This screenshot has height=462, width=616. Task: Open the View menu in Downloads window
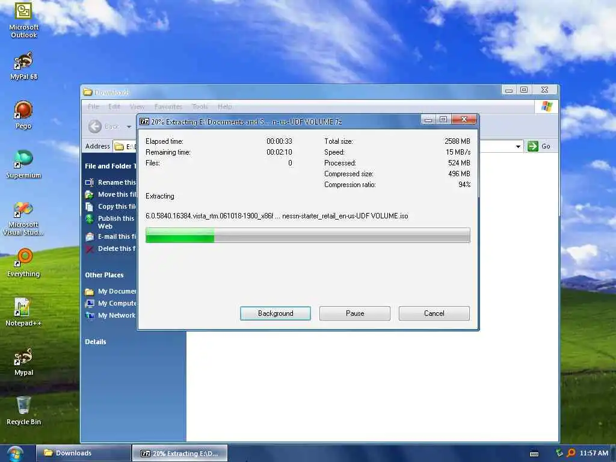tap(137, 106)
